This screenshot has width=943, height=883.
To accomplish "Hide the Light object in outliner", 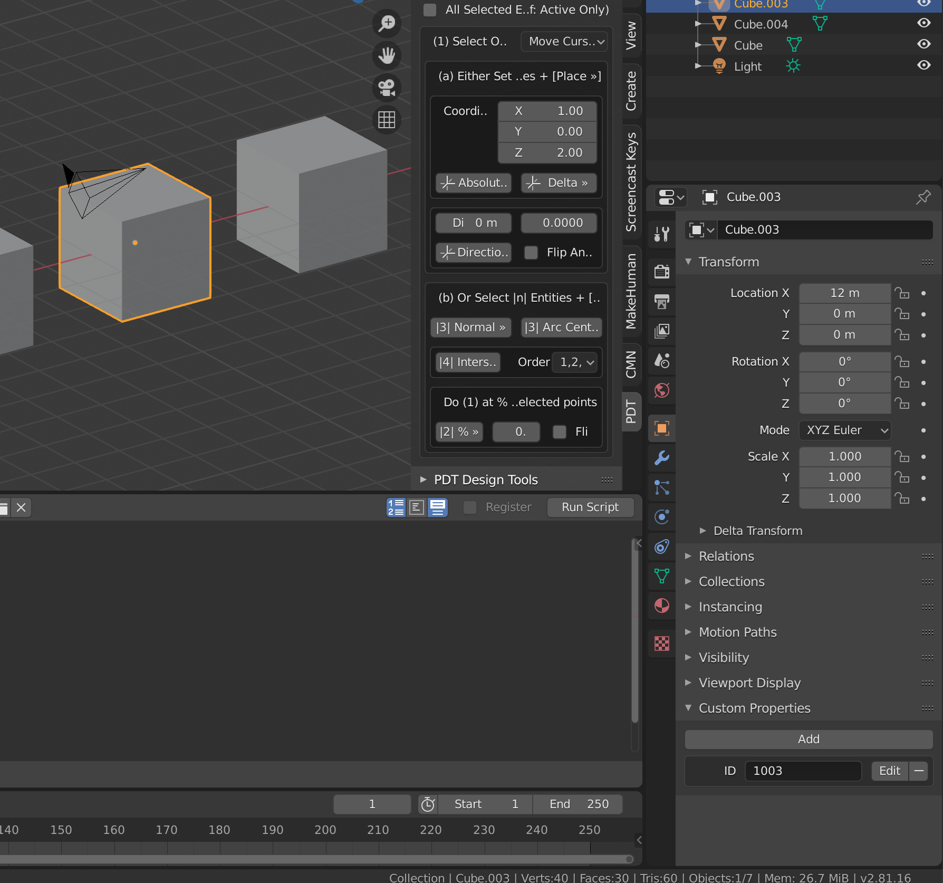I will pyautogui.click(x=923, y=65).
